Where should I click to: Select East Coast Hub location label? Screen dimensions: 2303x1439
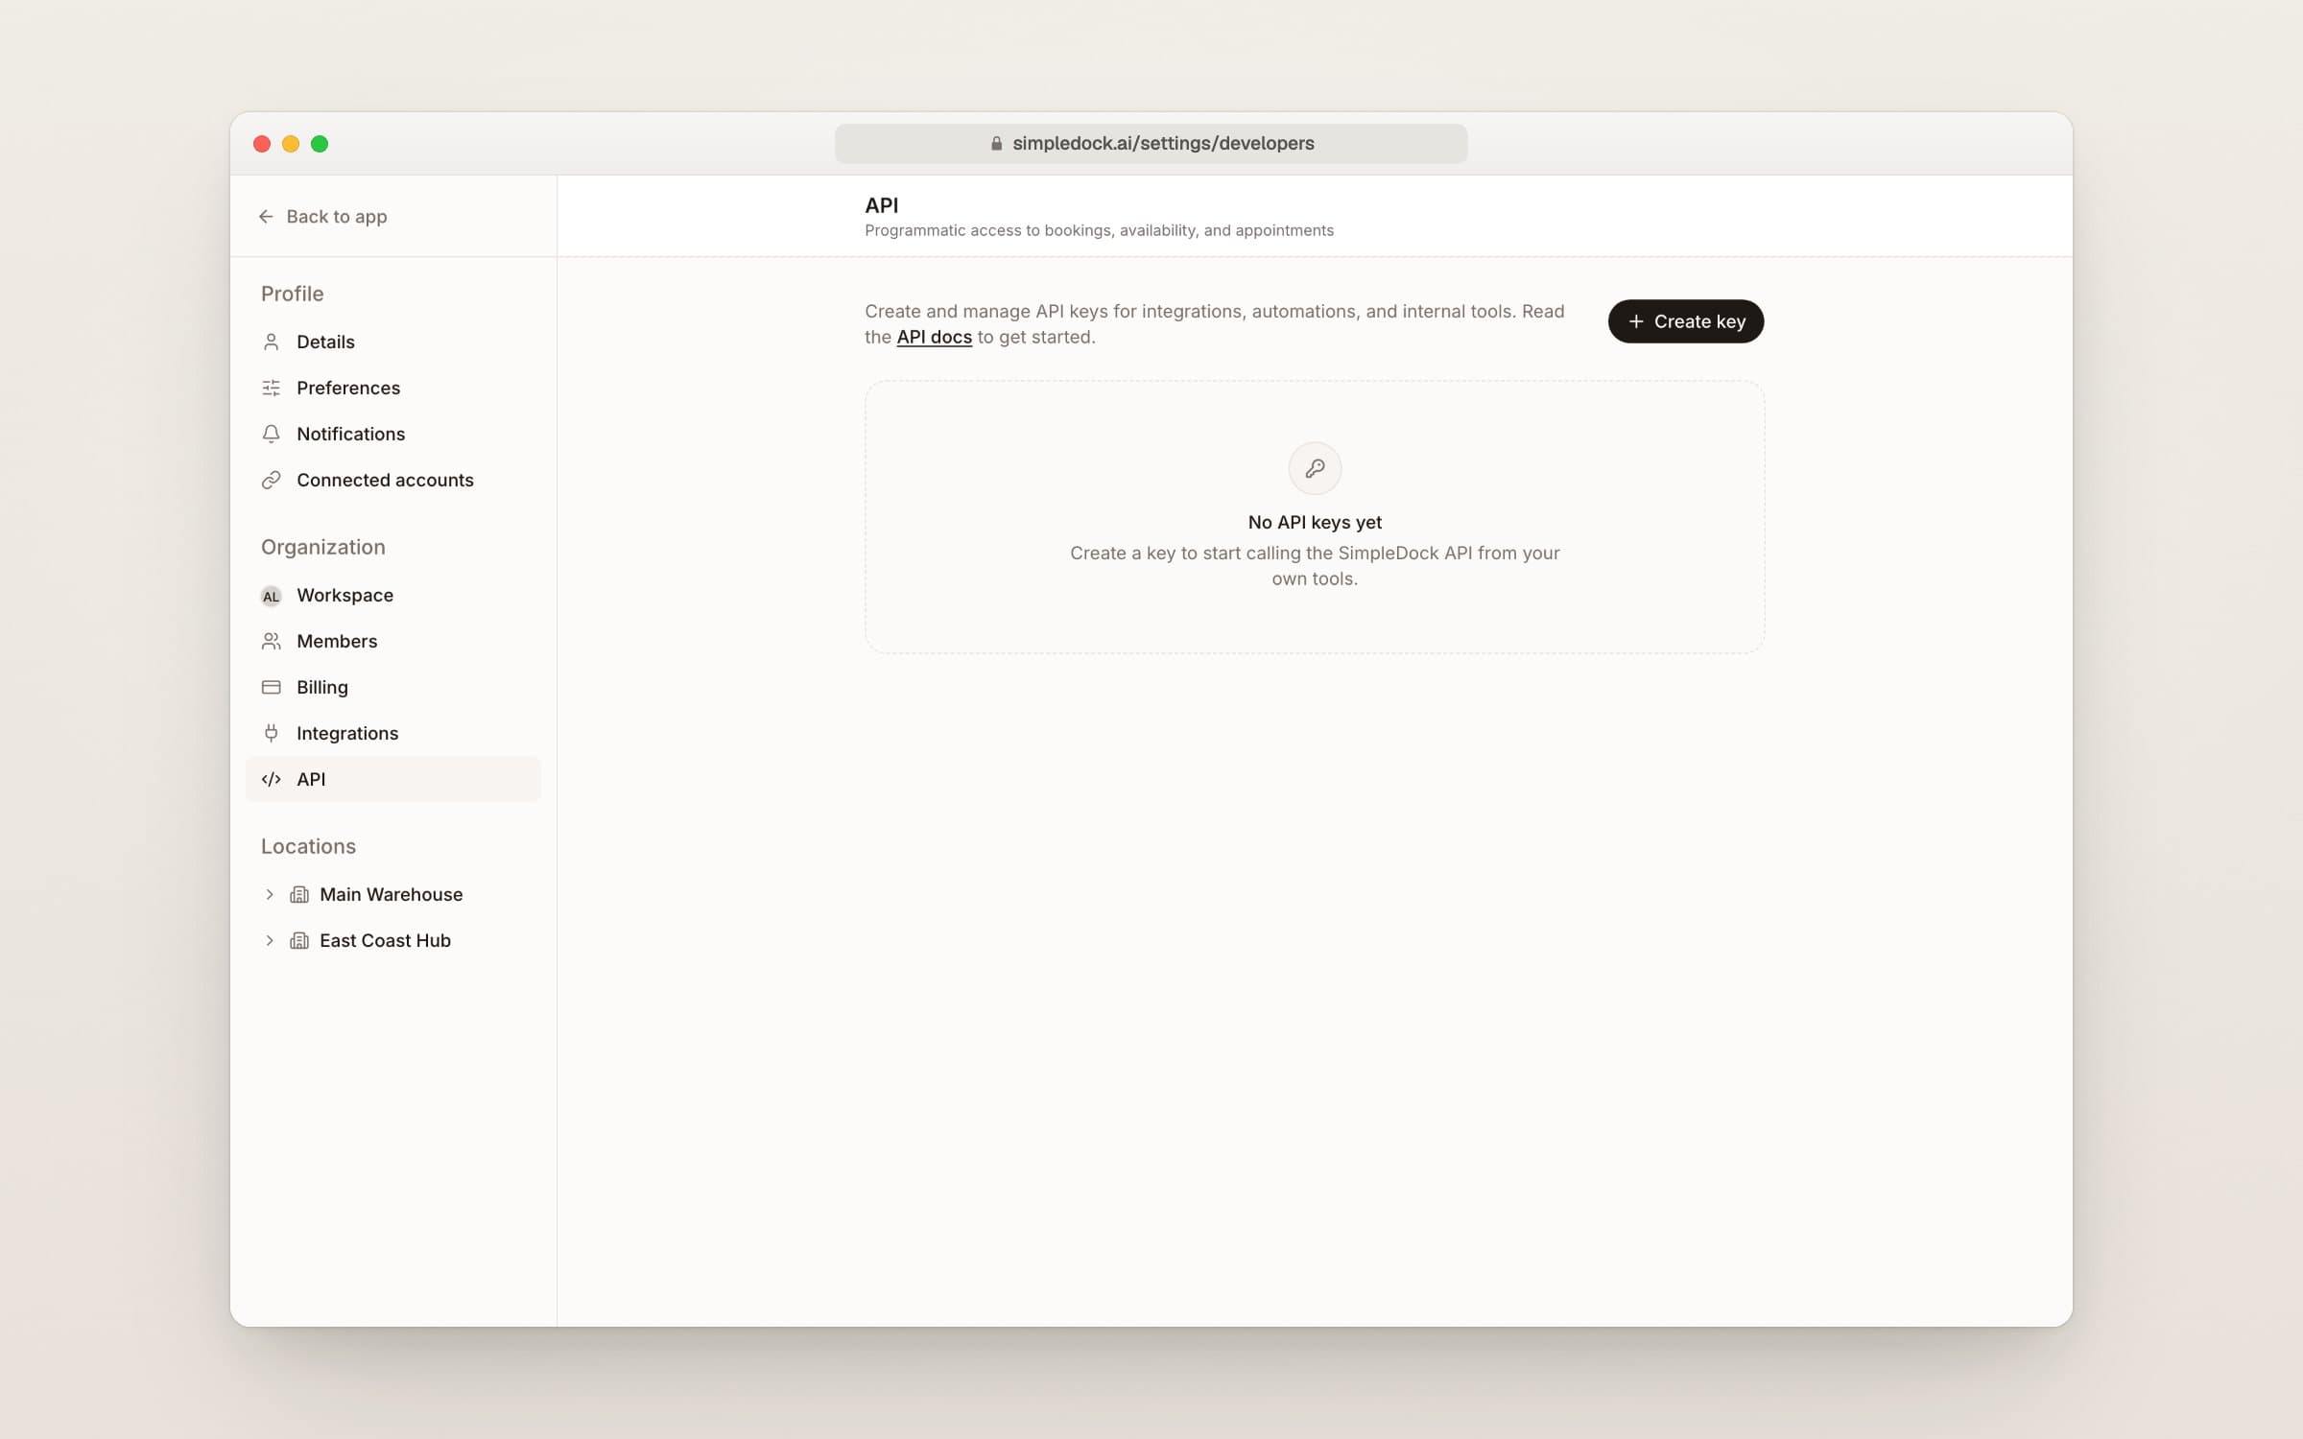pyautogui.click(x=385, y=940)
